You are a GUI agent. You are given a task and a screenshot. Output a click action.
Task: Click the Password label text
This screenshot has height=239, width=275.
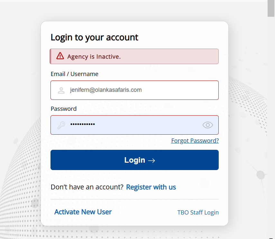(x=63, y=109)
